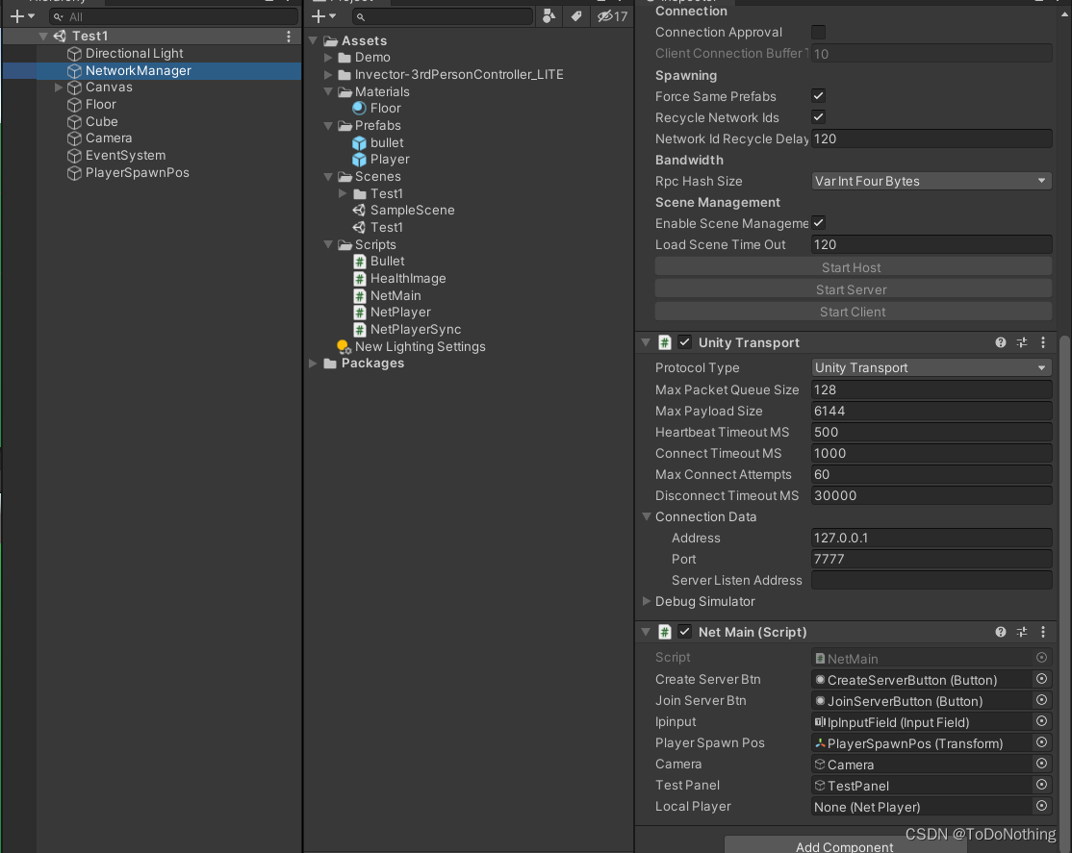Click the Search by Type icon
The width and height of the screenshot is (1072, 853).
tap(549, 16)
